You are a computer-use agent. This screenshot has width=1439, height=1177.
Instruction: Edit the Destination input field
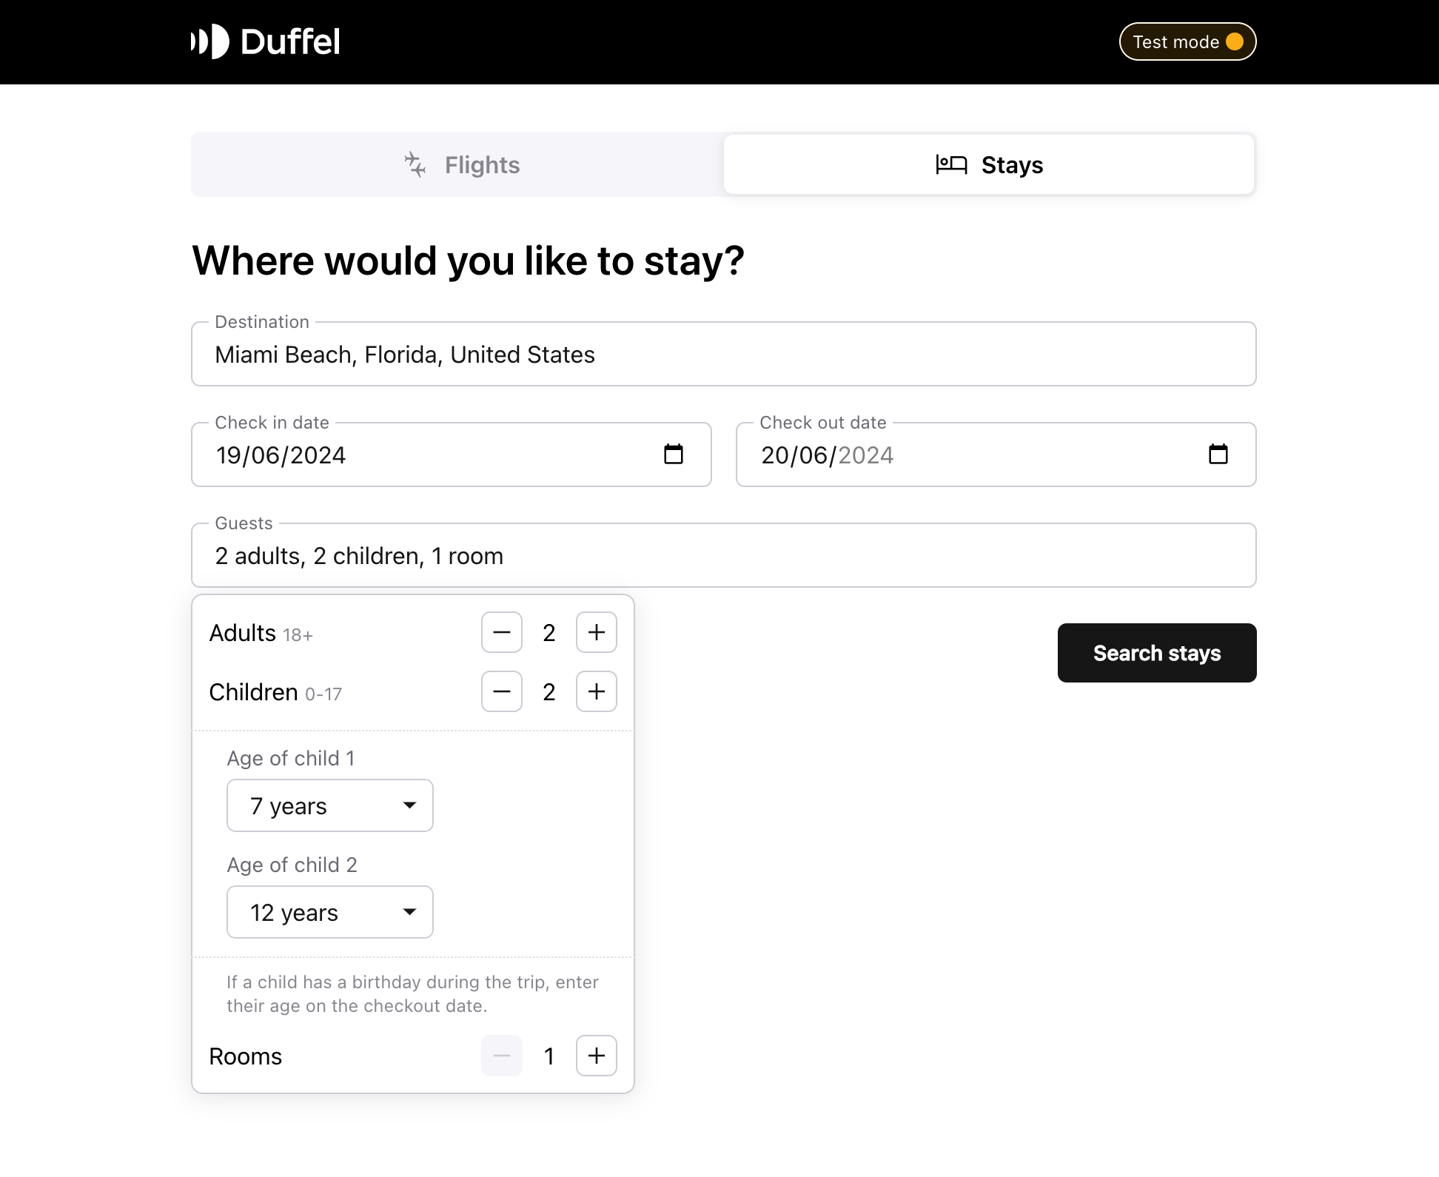[724, 354]
